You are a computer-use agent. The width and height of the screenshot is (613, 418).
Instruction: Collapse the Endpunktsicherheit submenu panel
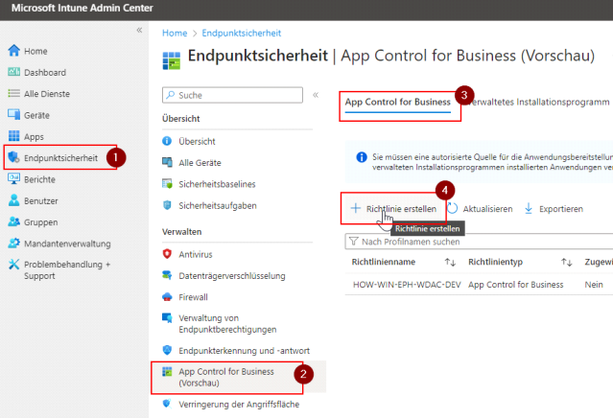(316, 95)
